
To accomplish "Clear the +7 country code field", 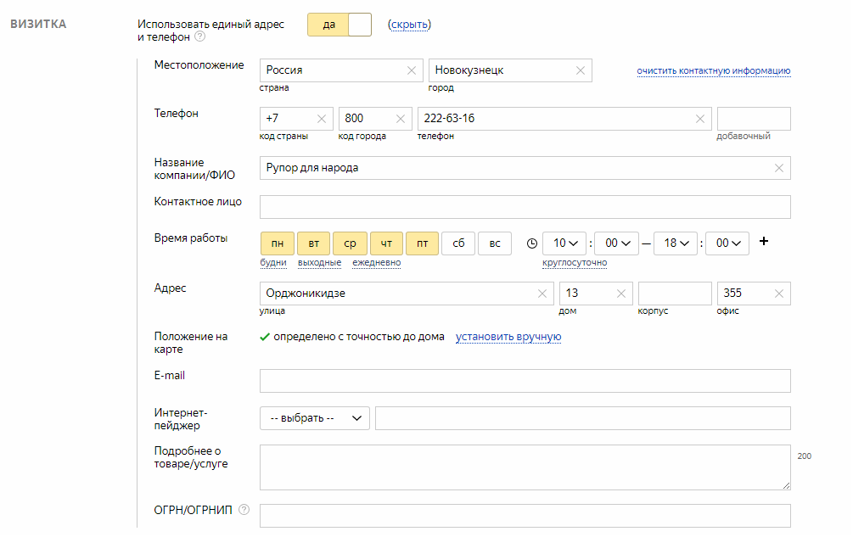I will (x=322, y=119).
